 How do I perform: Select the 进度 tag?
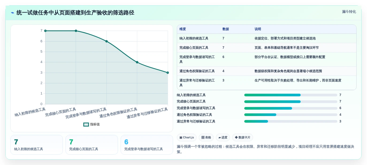(223, 137)
